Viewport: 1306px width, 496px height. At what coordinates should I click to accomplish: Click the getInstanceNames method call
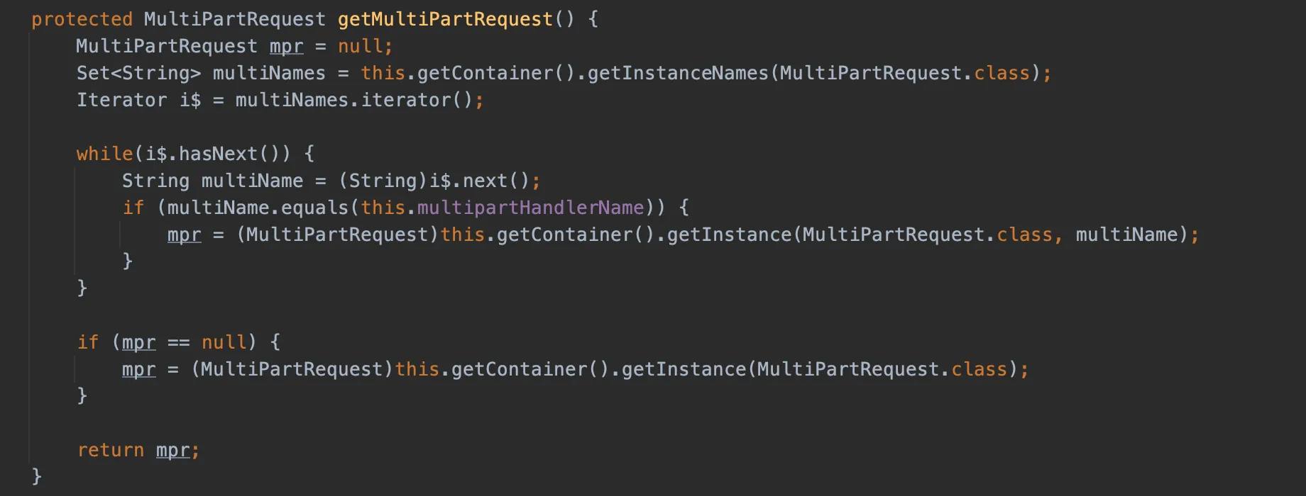(678, 73)
